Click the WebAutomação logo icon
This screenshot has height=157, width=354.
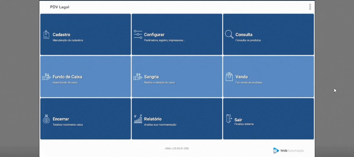pyautogui.click(x=276, y=151)
